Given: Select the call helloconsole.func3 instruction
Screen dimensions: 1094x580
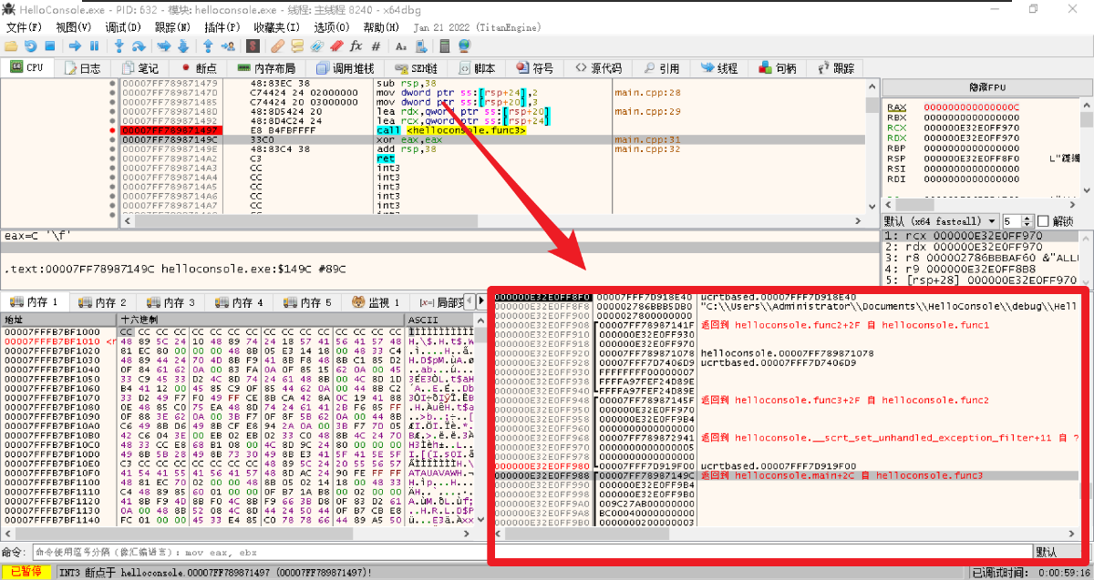Looking at the screenshot, I should (x=450, y=130).
